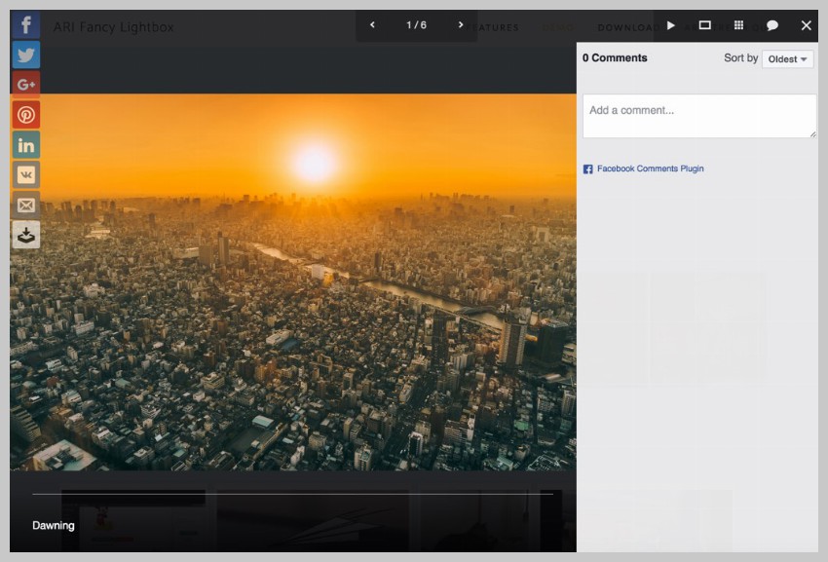828x562 pixels.
Task: Click the Google Plus share icon
Action: click(x=26, y=85)
